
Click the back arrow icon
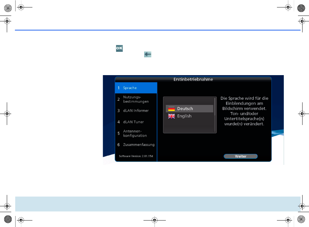pos(148,55)
